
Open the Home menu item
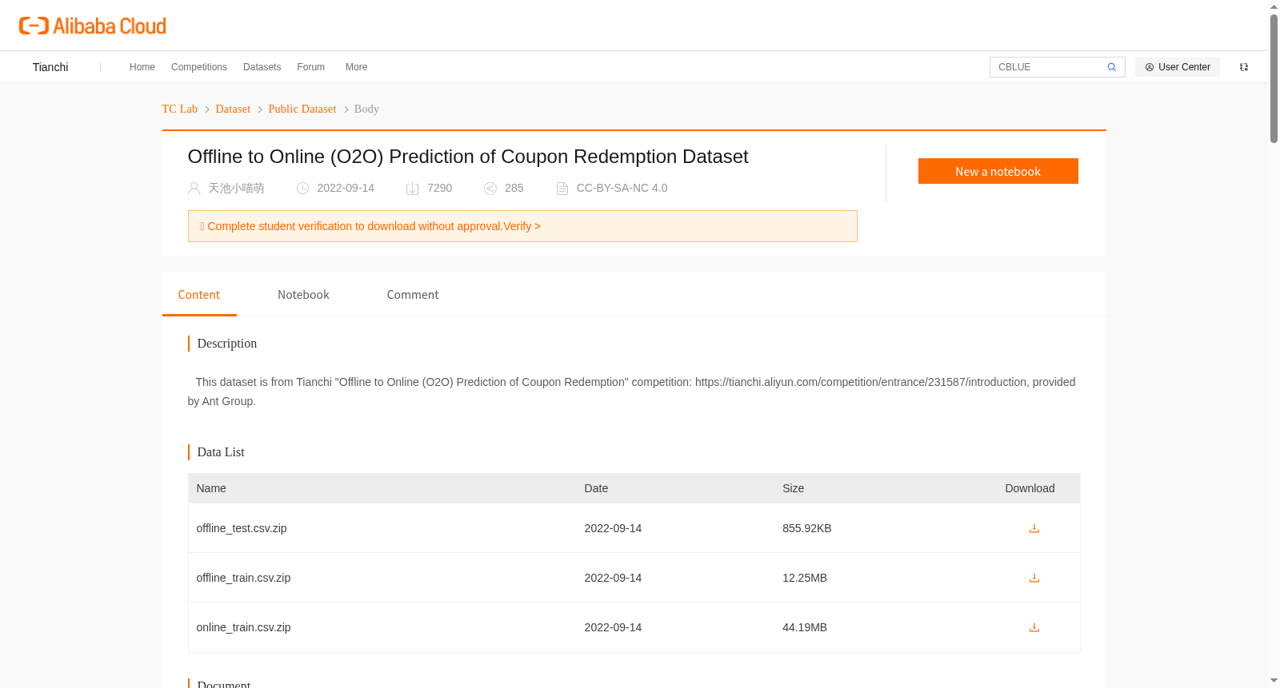(142, 67)
